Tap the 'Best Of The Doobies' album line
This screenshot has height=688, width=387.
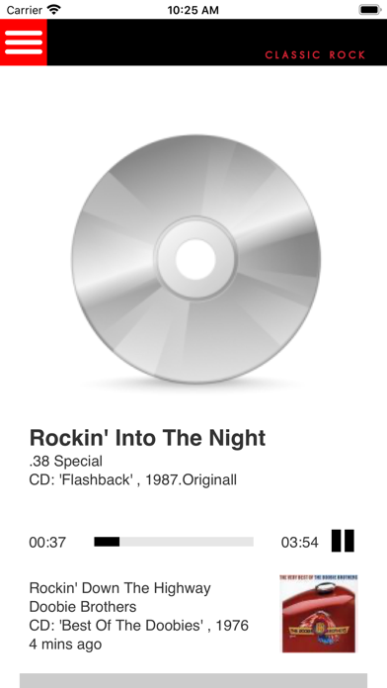(x=139, y=626)
